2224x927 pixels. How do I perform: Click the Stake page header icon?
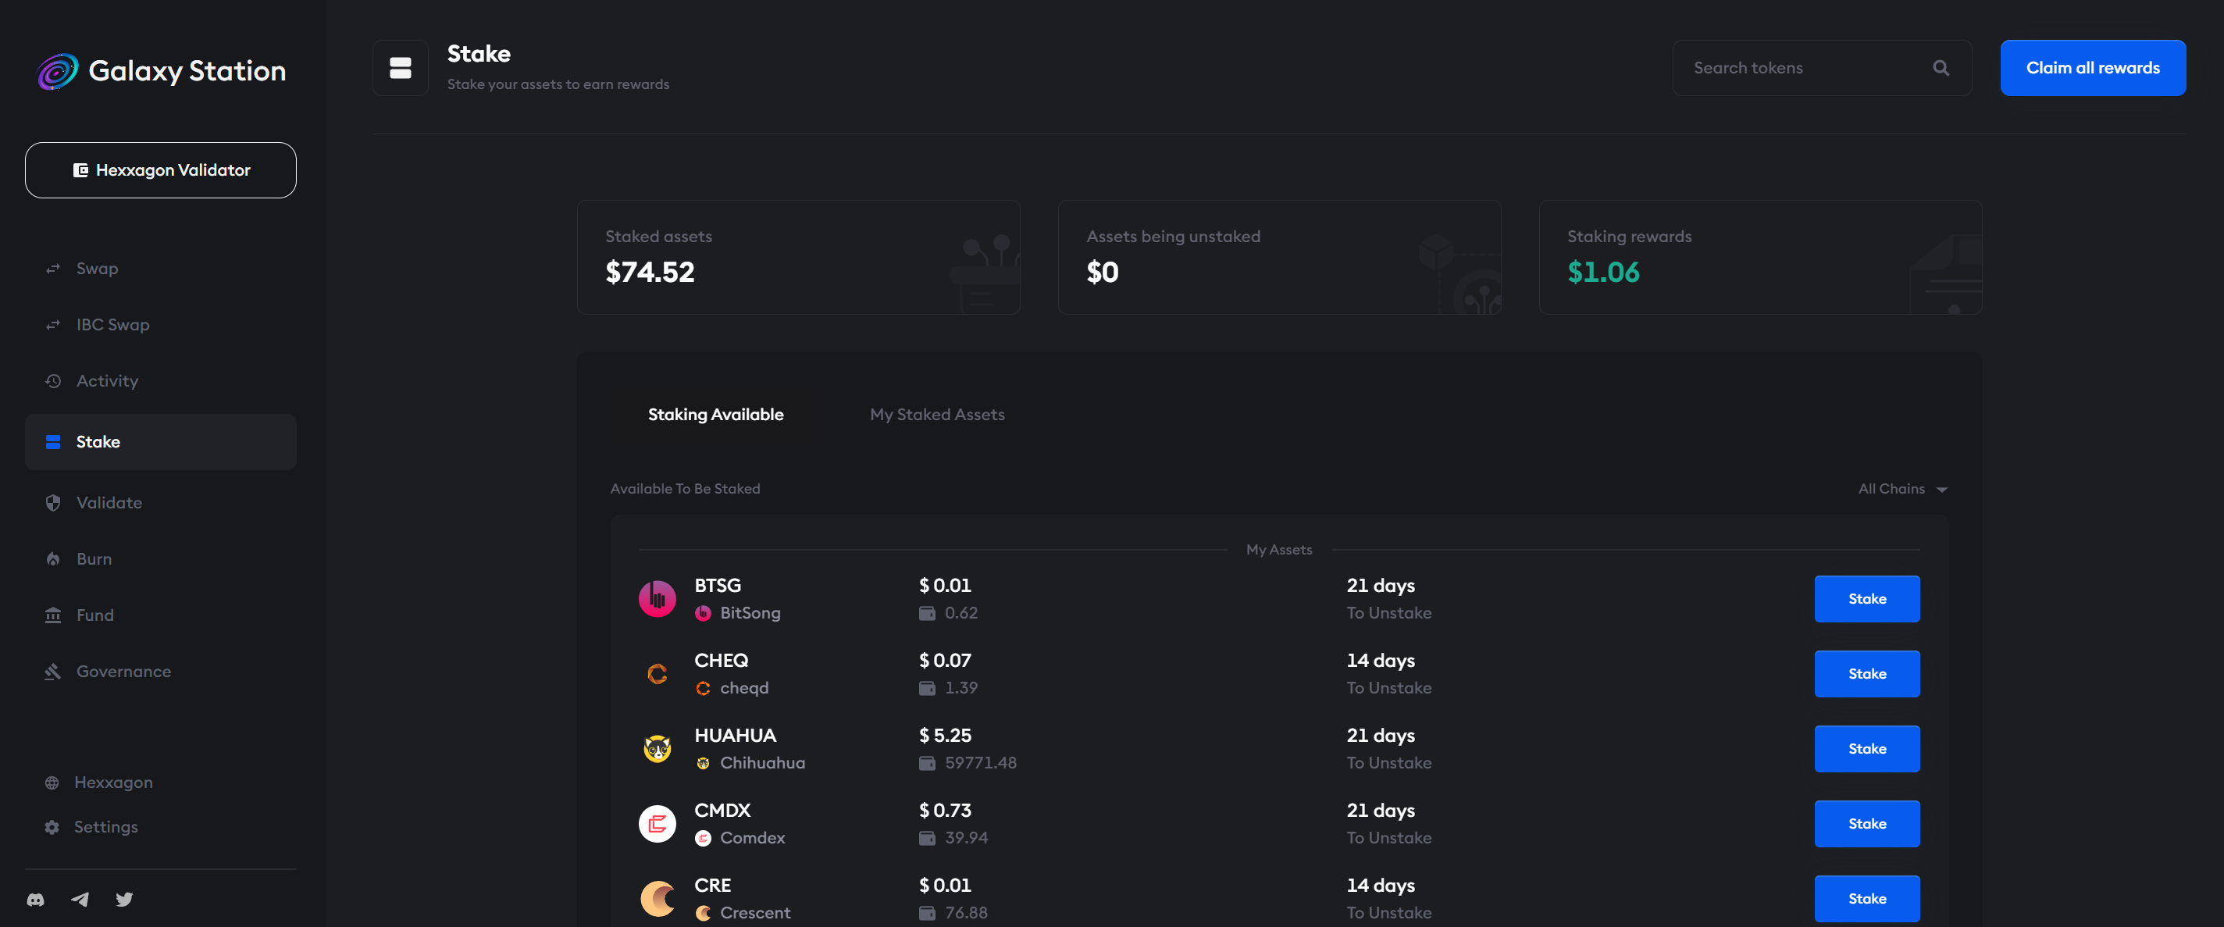click(x=401, y=67)
